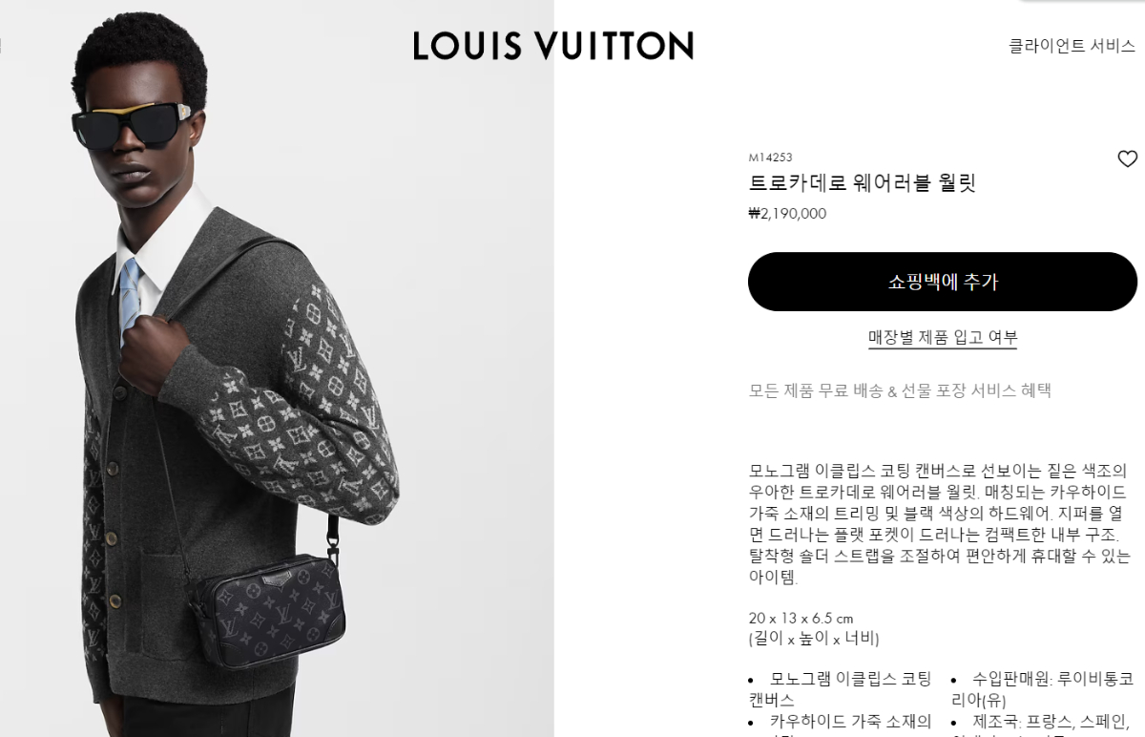The height and width of the screenshot is (737, 1145).
Task: Click the black monogram bag in photo
Action: coord(266,604)
